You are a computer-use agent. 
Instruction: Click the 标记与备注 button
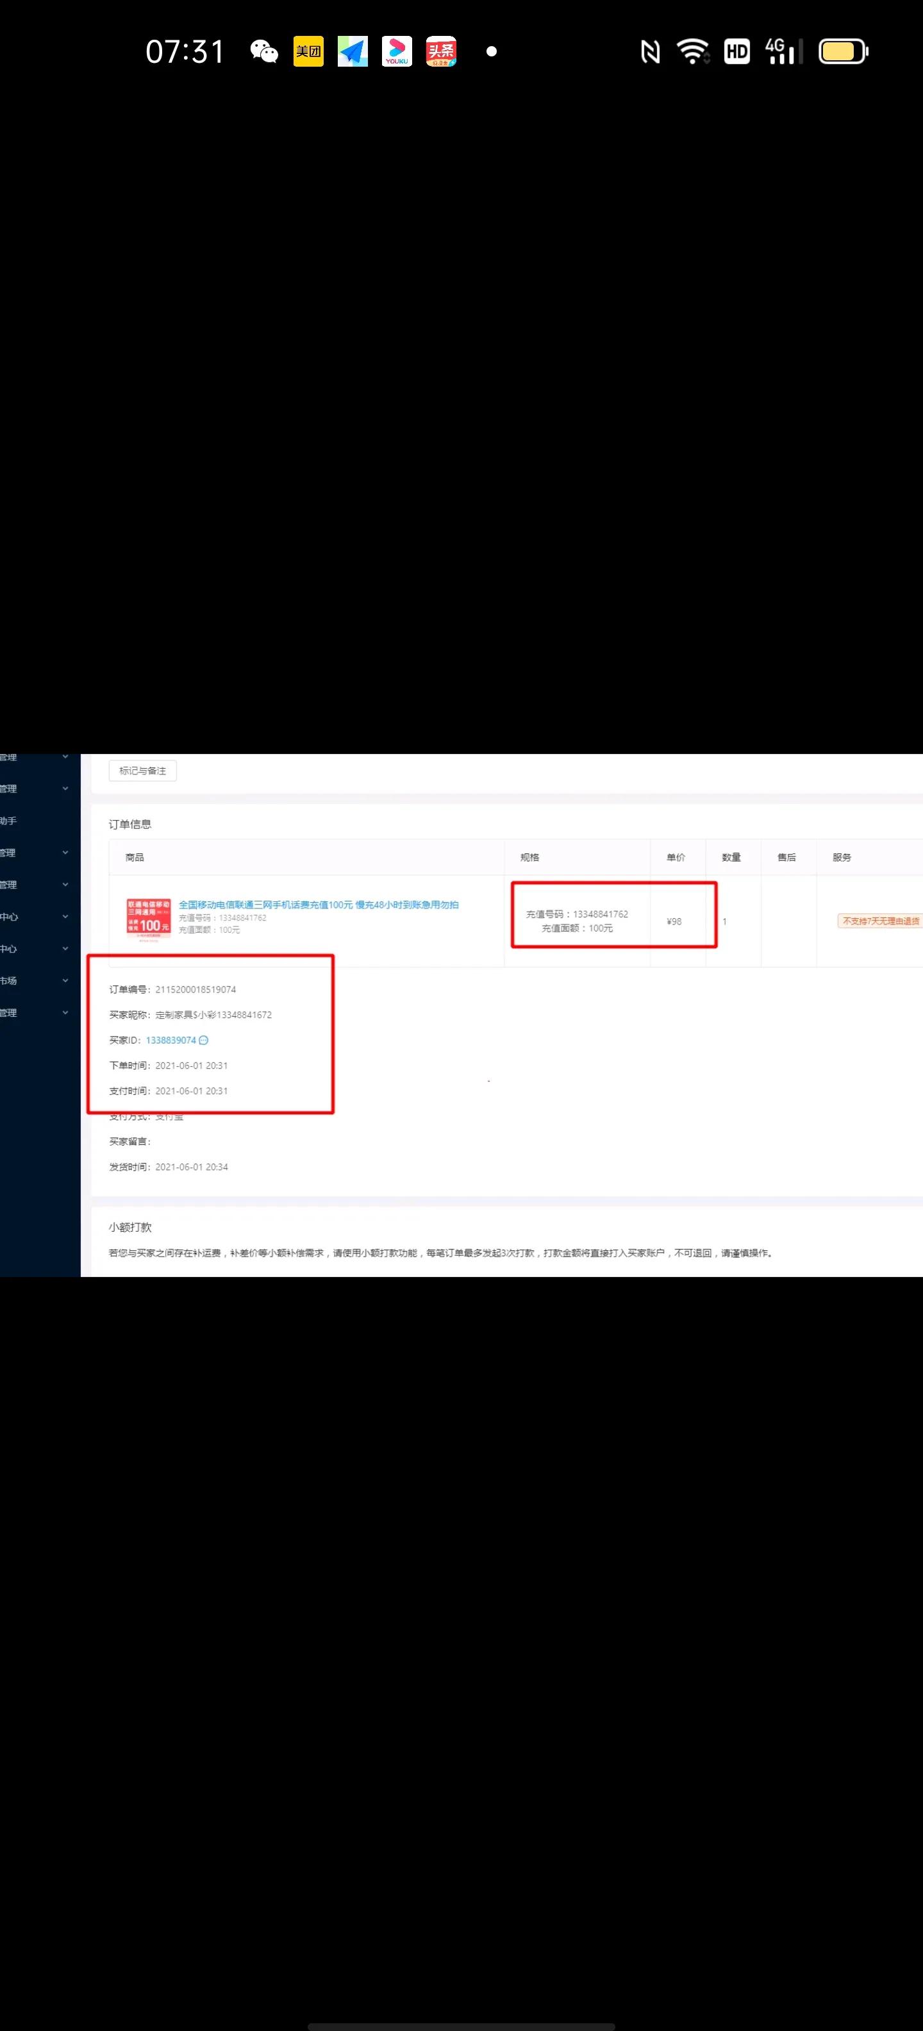coord(143,771)
